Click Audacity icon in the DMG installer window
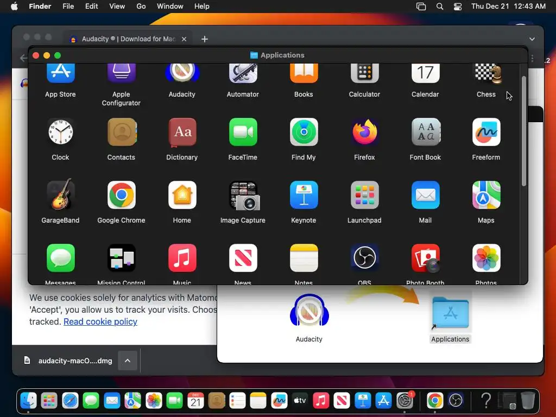Viewport: 556px width, 417px height. (309, 311)
